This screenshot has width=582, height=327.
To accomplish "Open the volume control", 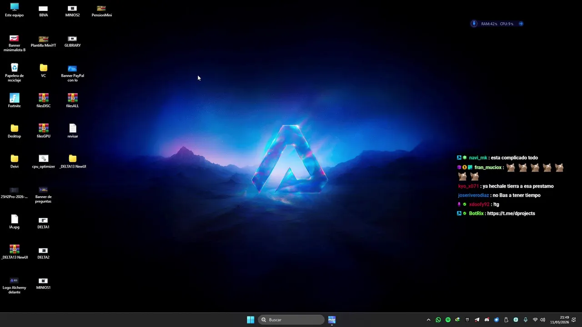I will point(542,320).
